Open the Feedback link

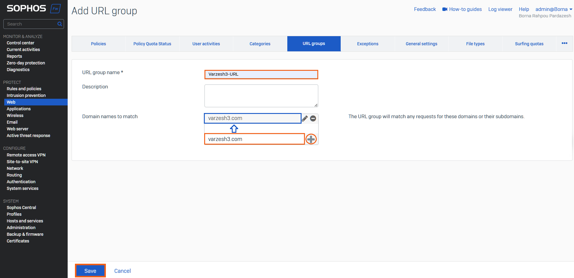425,9
